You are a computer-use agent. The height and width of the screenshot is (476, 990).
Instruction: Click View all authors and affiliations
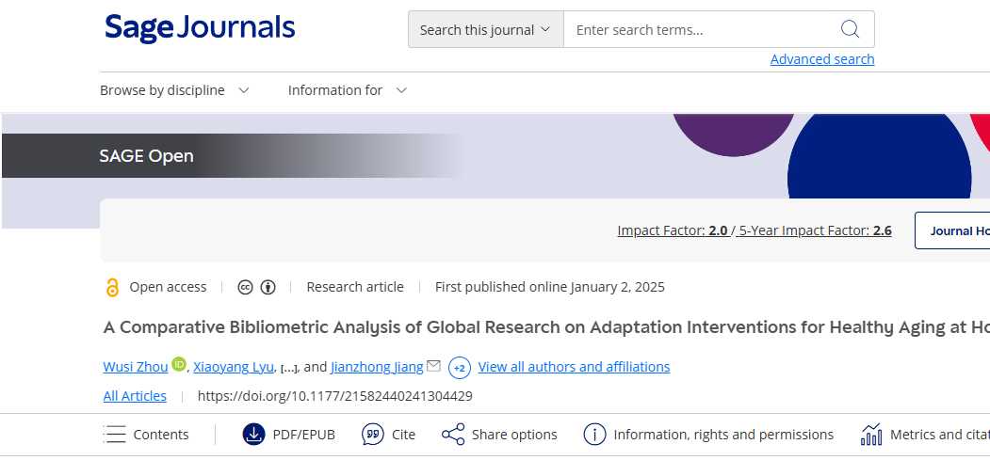point(574,367)
